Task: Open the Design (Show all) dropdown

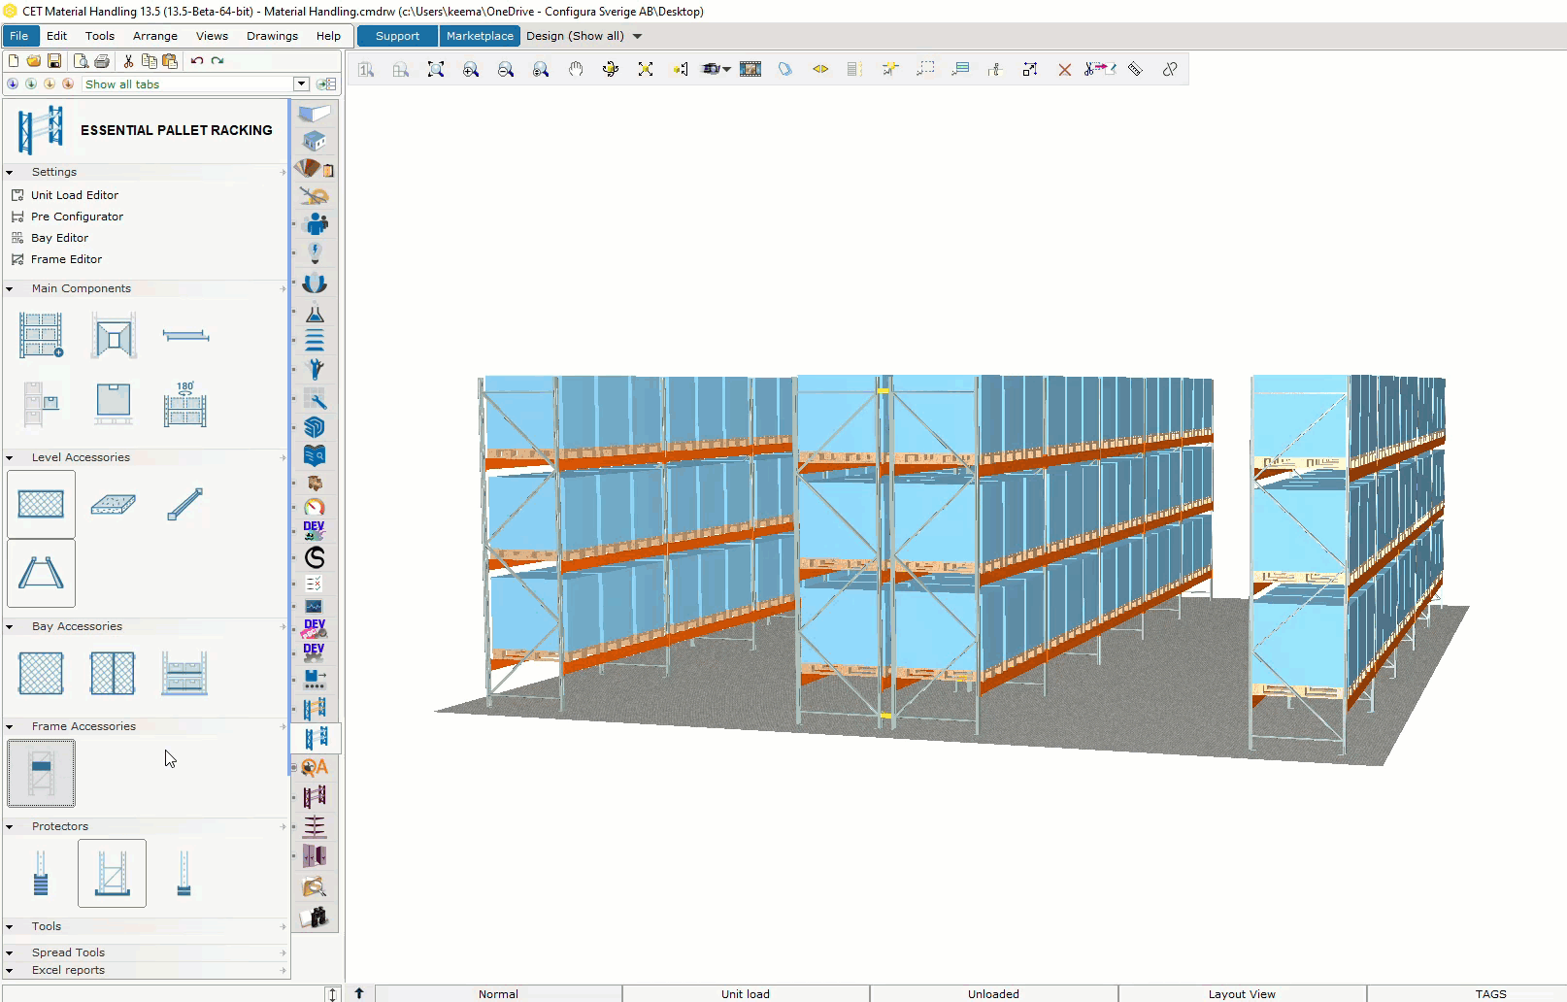Action: click(x=637, y=36)
